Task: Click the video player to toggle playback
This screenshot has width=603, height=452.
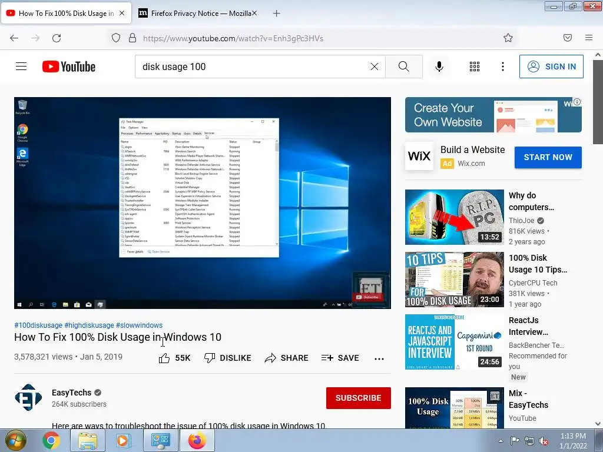Action: (203, 202)
